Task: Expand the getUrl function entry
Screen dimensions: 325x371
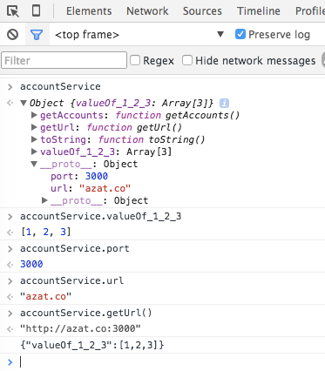Action: tap(34, 127)
